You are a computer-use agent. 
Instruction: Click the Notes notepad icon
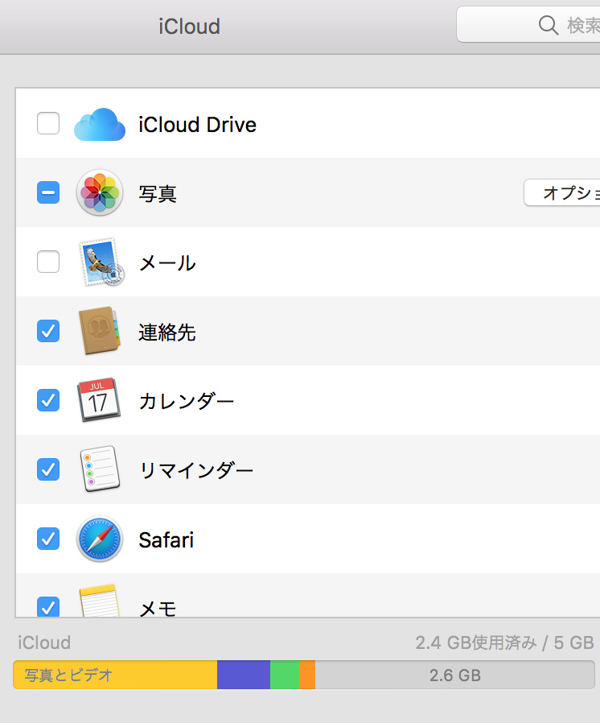[100, 601]
